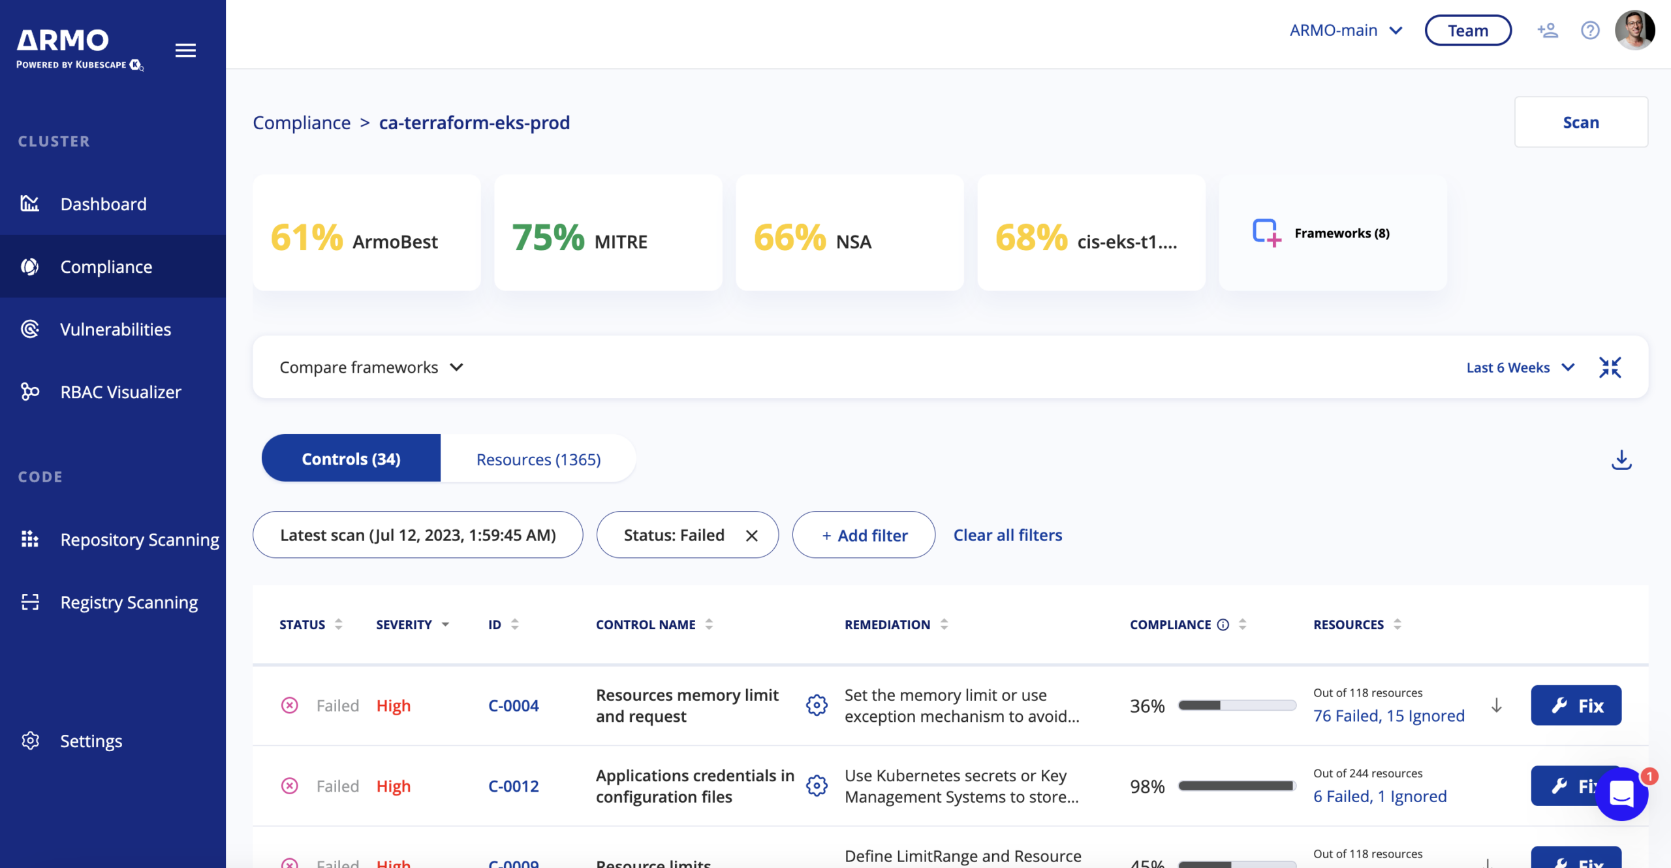Open Repository Scanning in the sidebar
This screenshot has height=868, width=1671.
[x=113, y=539]
